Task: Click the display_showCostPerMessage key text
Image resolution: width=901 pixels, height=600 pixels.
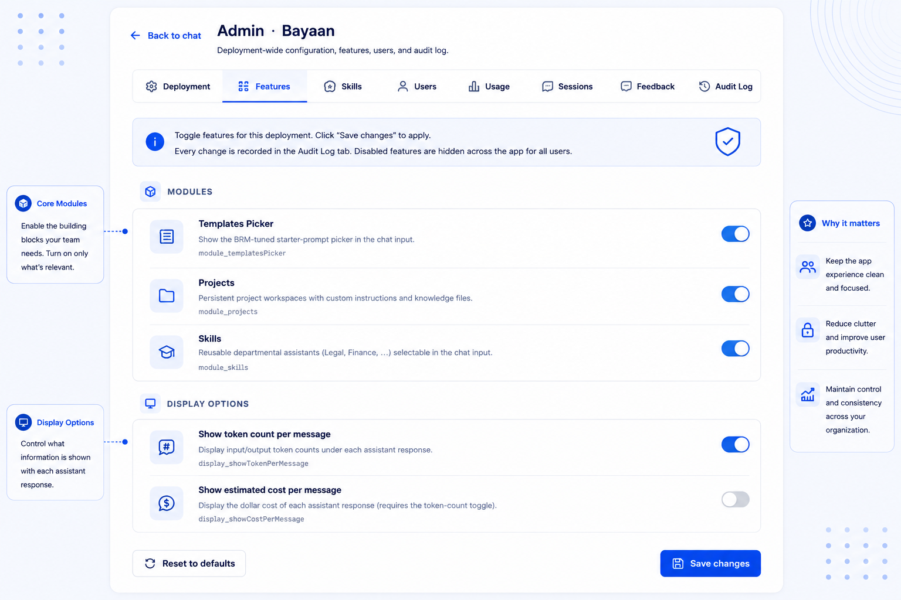Action: (252, 519)
